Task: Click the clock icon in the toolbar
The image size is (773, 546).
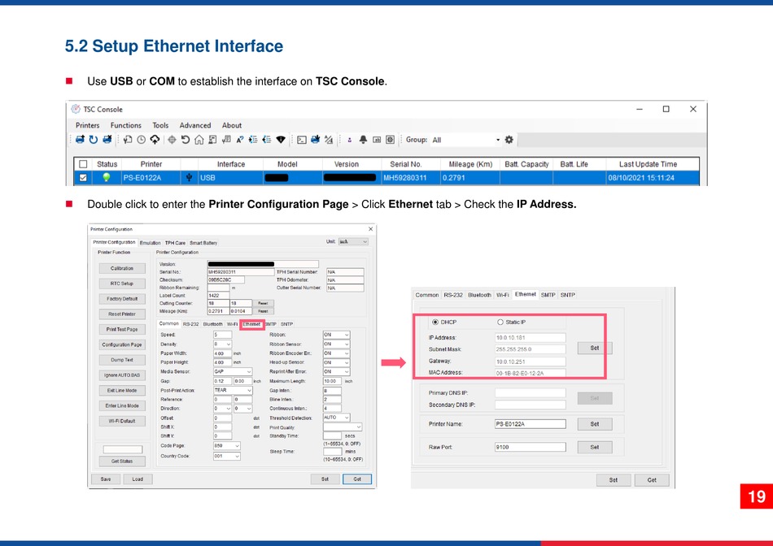Action: (142, 140)
